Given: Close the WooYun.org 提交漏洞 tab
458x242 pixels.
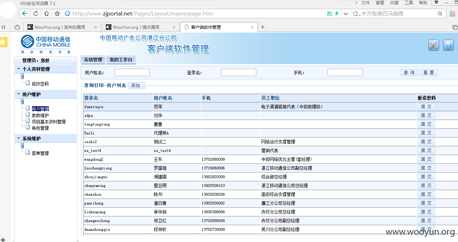Looking at the screenshot, I should 174,27.
